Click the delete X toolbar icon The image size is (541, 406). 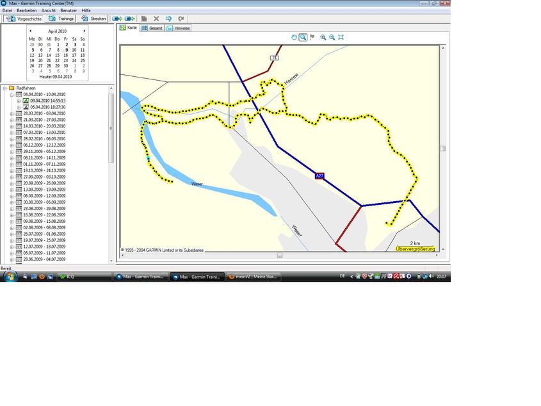[x=156, y=19]
